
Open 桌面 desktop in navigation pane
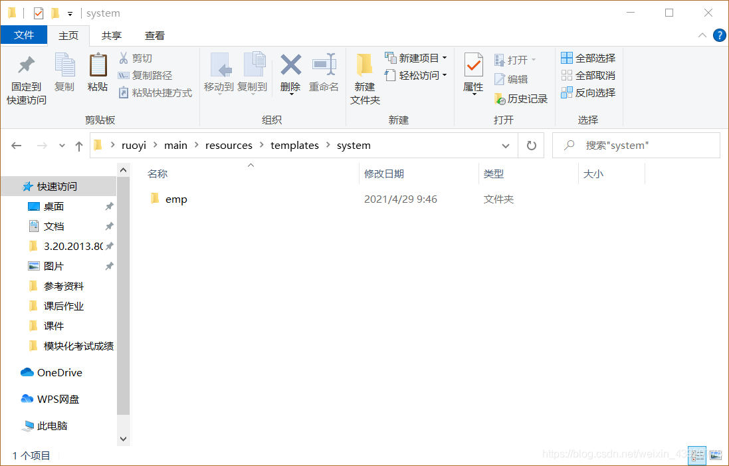click(53, 207)
